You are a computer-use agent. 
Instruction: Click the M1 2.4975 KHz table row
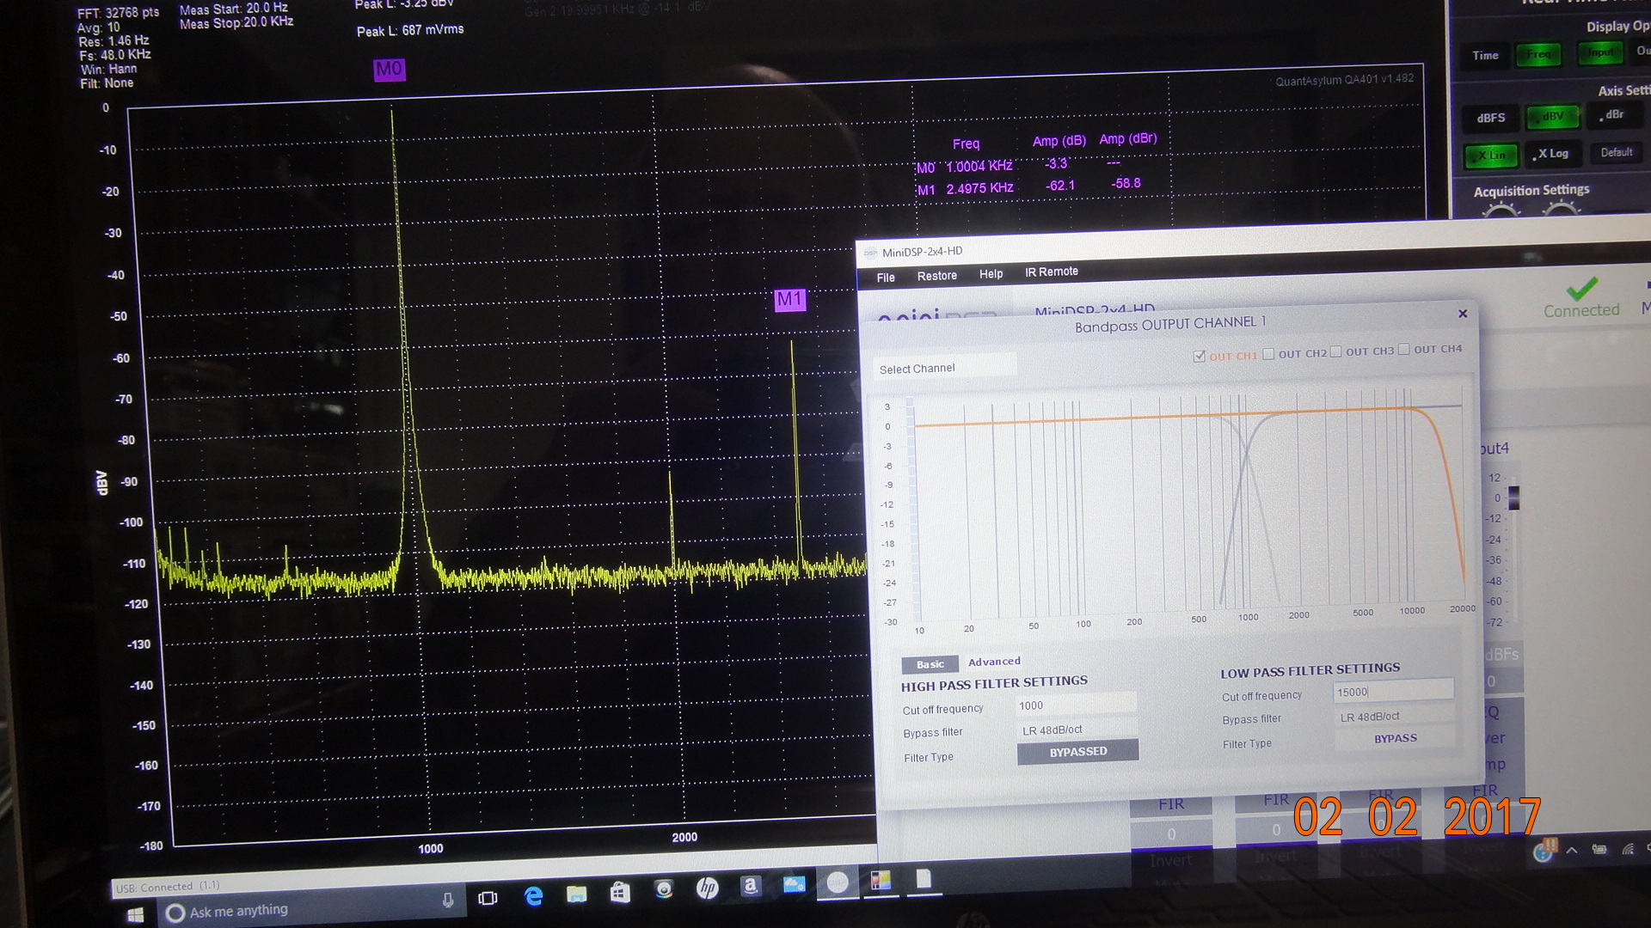click(1029, 186)
